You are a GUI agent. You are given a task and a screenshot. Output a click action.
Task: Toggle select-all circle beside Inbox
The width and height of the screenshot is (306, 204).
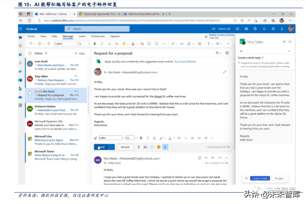click(30, 53)
